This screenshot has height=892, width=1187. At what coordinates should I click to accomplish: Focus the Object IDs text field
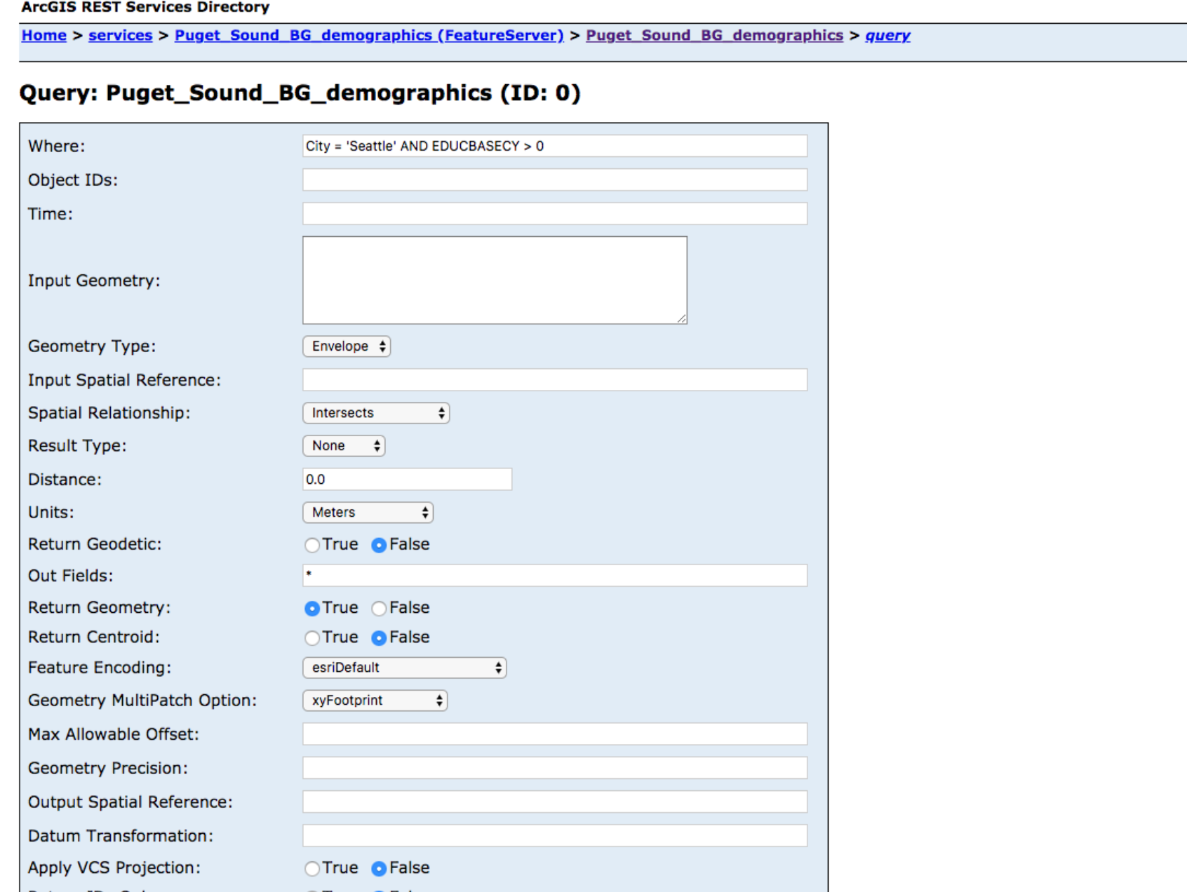[555, 180]
